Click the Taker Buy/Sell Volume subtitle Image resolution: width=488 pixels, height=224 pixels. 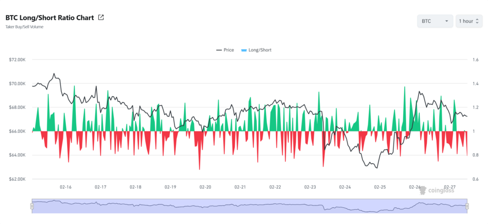tap(24, 27)
